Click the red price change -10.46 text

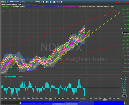coord(123,2)
